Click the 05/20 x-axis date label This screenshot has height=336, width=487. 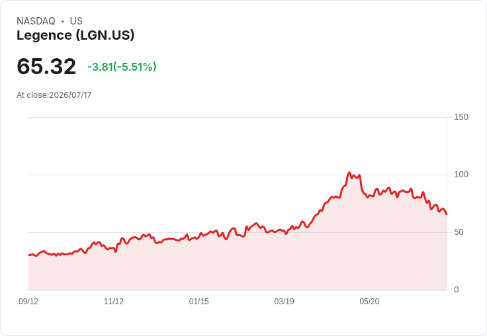pos(369,302)
